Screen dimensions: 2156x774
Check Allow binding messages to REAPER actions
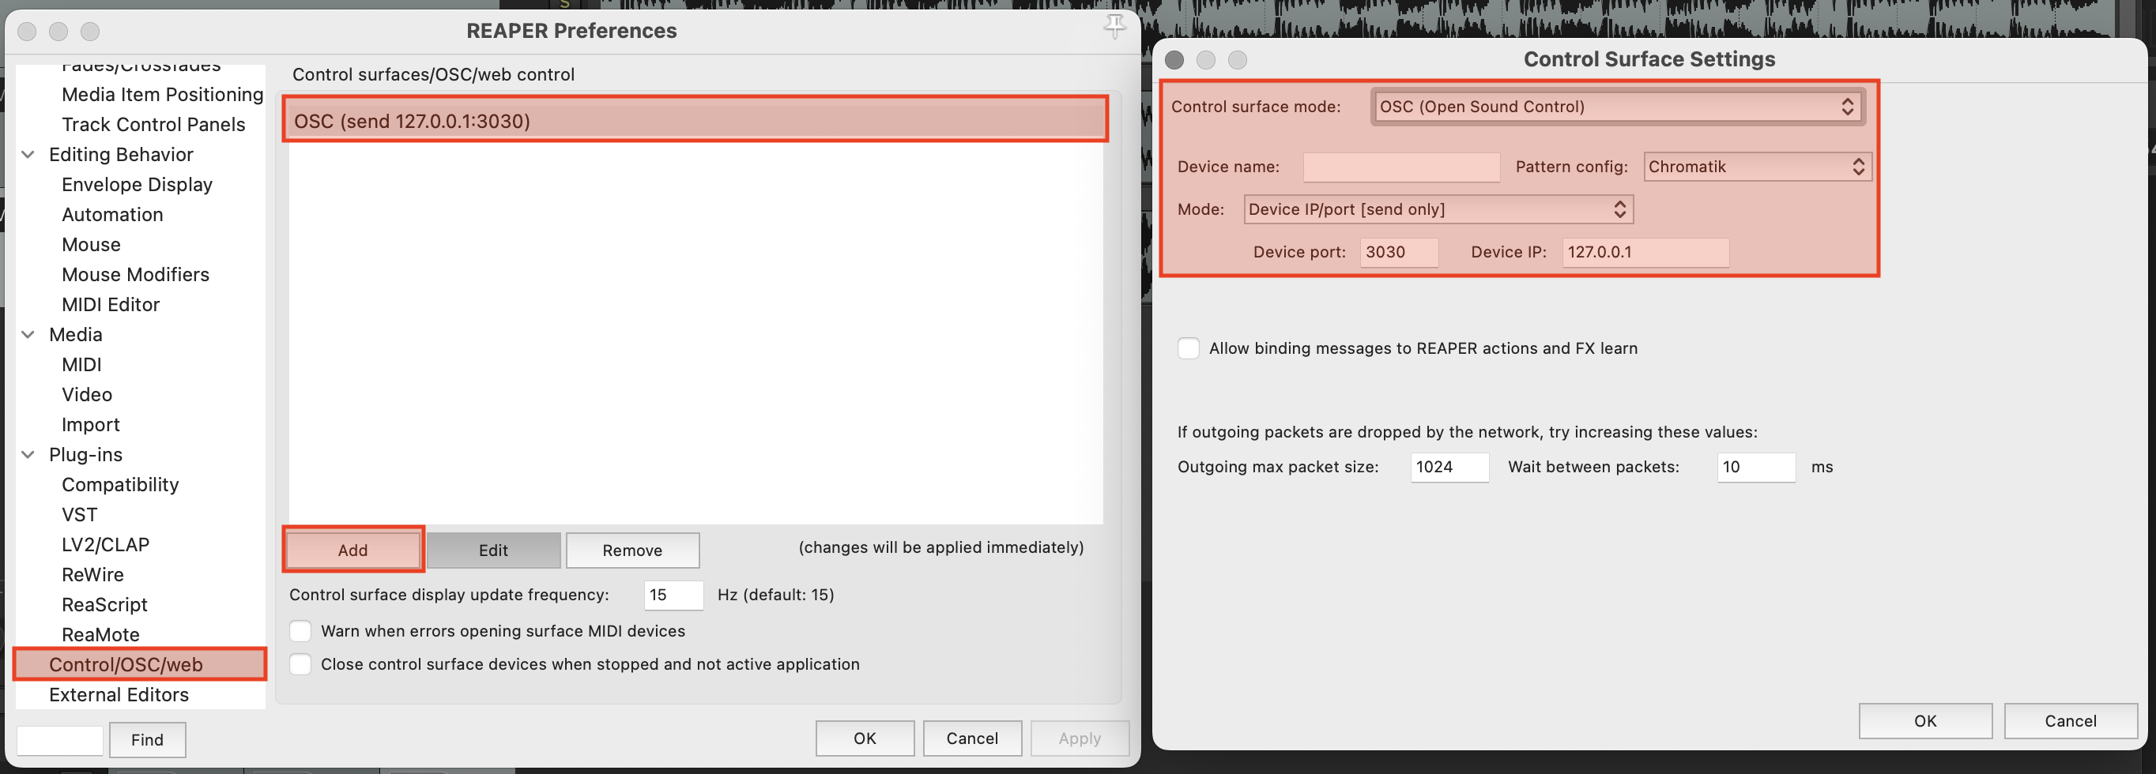pyautogui.click(x=1189, y=348)
